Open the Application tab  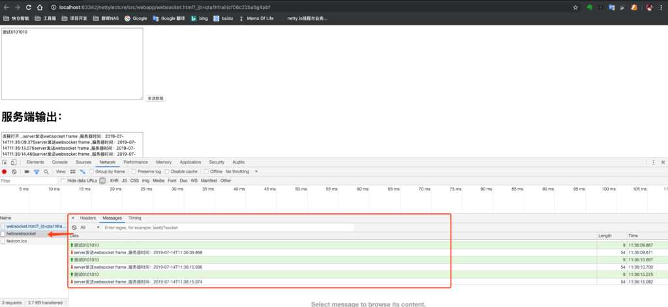190,162
